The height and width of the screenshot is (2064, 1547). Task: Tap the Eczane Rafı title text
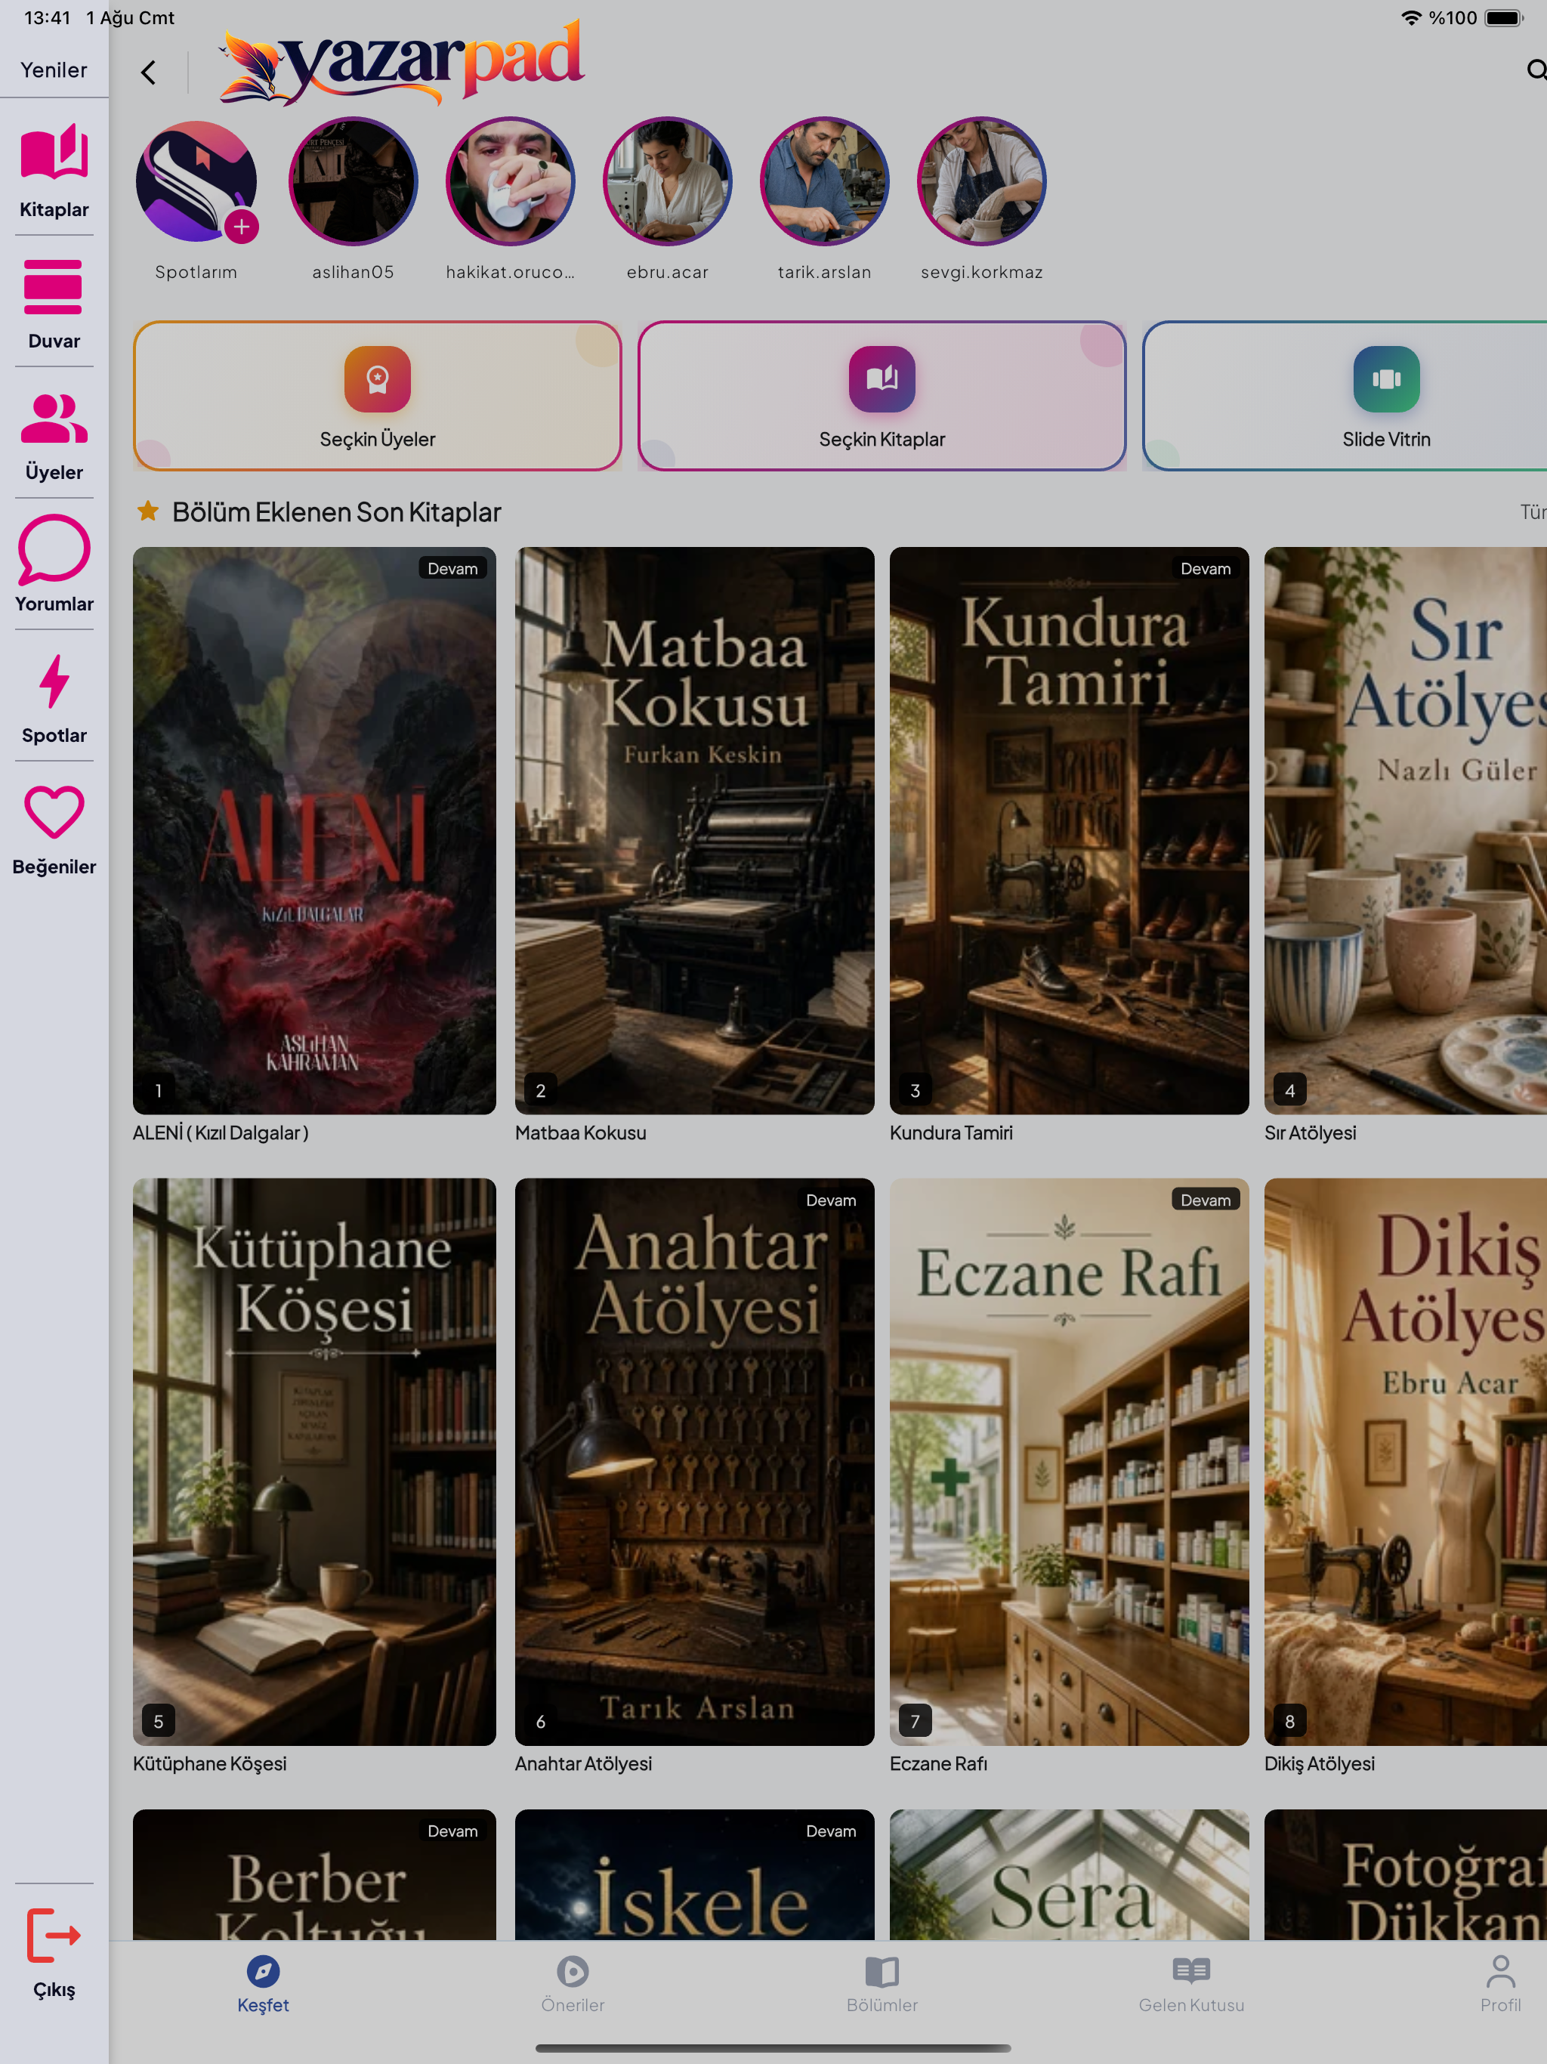[939, 1763]
